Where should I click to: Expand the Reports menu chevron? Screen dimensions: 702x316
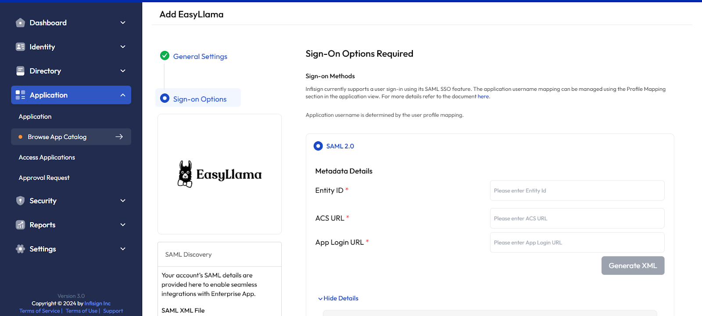click(123, 225)
